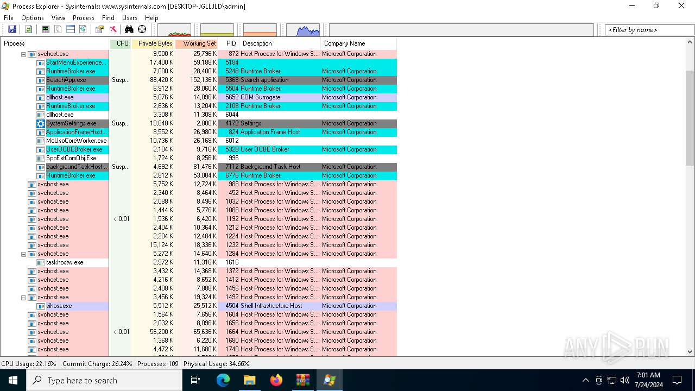Click the 152,136 K working set value
Viewport: 695px width, 391px height.
point(203,80)
